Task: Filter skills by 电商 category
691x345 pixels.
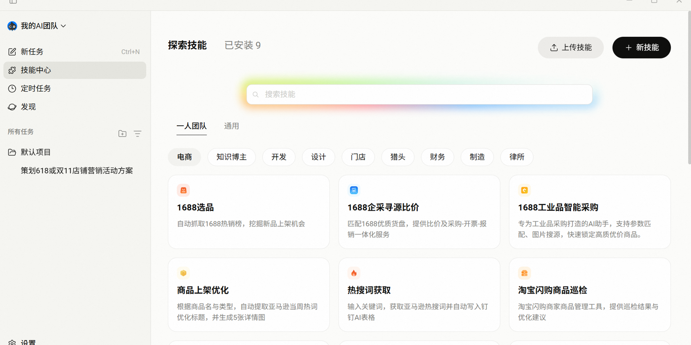Action: [184, 157]
